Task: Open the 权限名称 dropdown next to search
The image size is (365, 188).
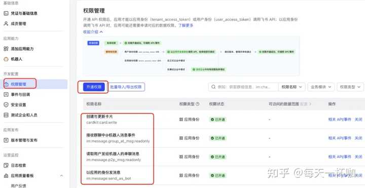Action: (291, 87)
